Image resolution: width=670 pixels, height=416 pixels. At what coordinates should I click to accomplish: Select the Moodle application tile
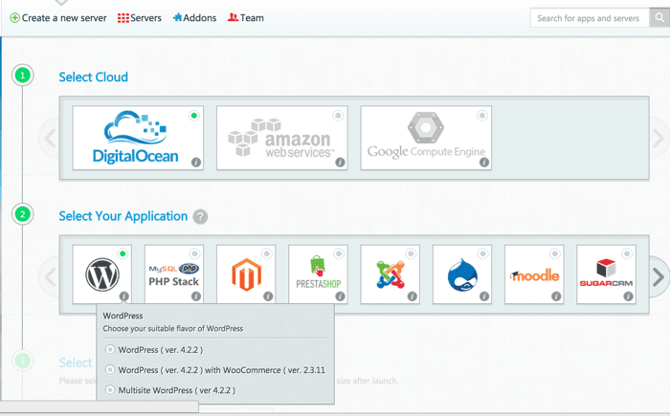[534, 274]
